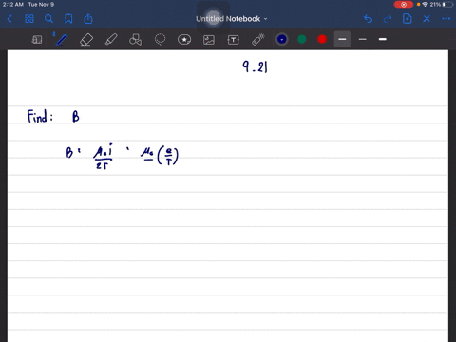Insert an image with the Photo tool
Screen dimensions: 456x342
tap(209, 40)
